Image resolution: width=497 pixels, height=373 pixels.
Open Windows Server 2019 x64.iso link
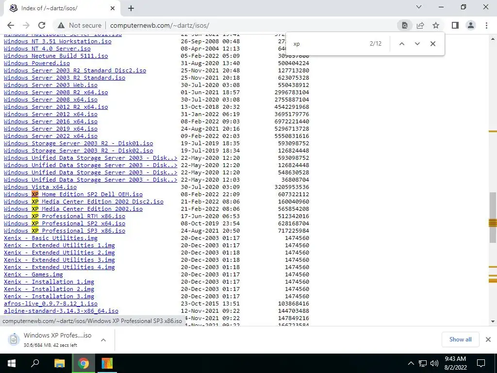(x=50, y=128)
